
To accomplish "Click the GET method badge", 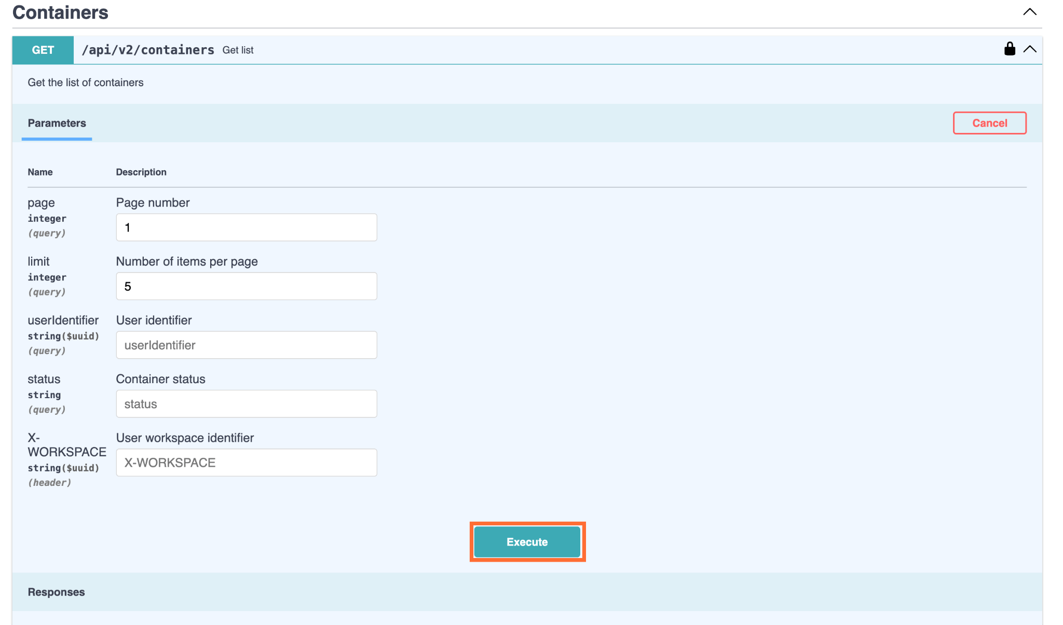I will coord(43,50).
